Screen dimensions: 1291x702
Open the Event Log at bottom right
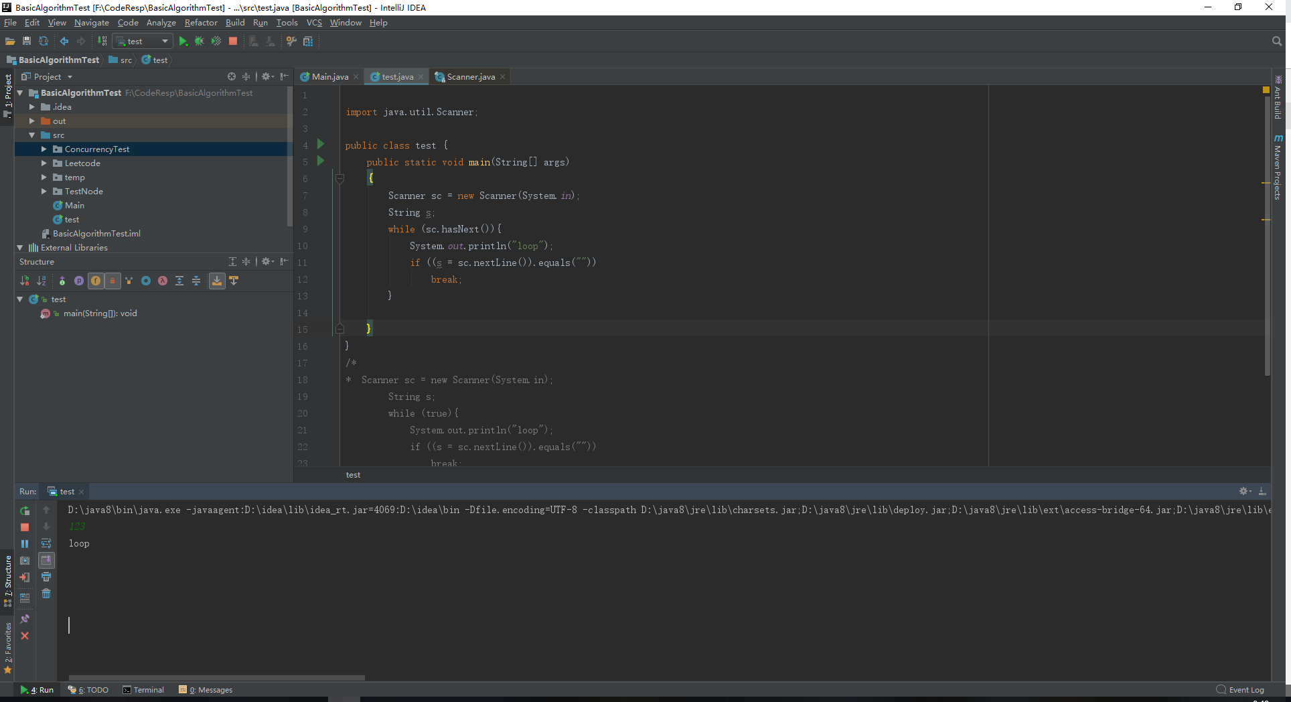1246,689
